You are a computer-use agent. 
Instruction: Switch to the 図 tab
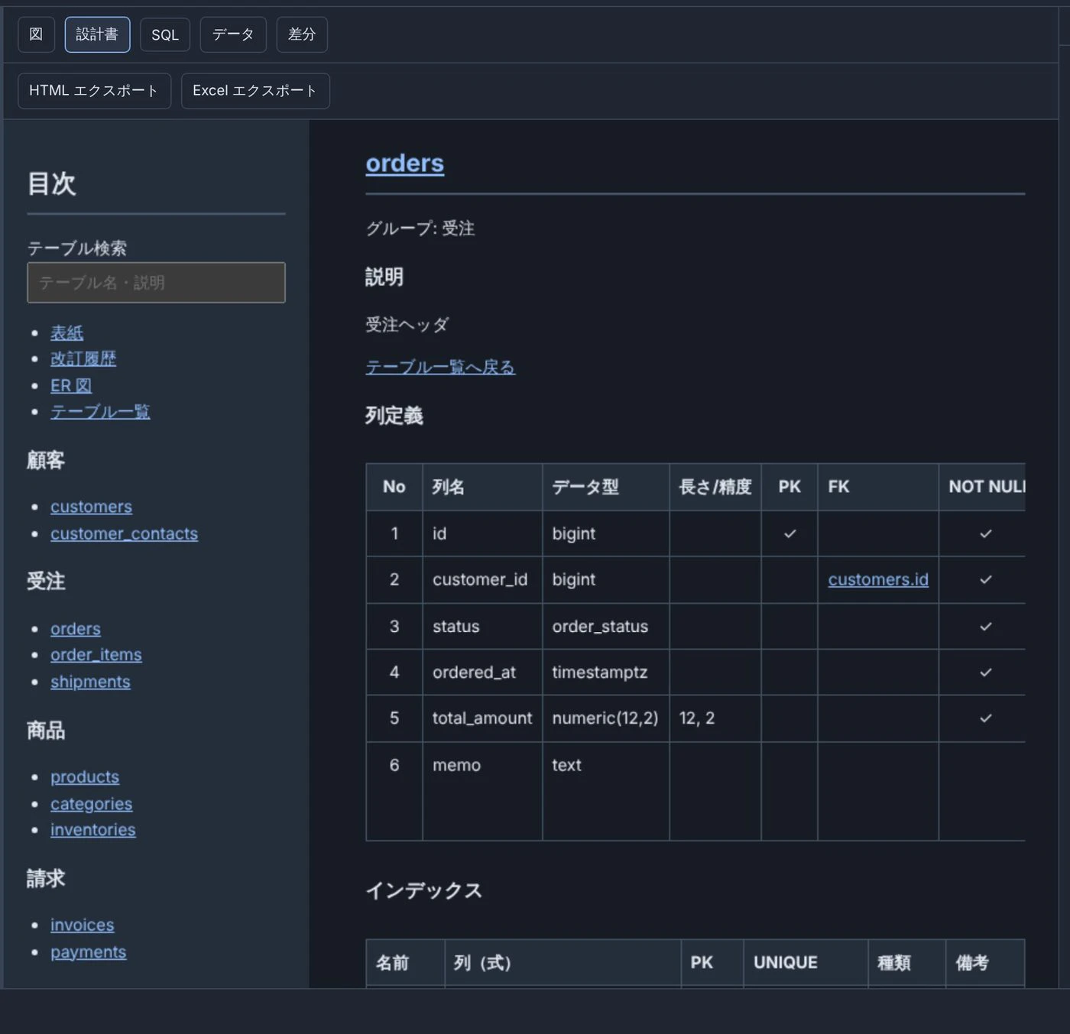[36, 34]
